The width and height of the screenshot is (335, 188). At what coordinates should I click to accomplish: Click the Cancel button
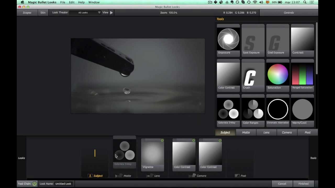282,184
